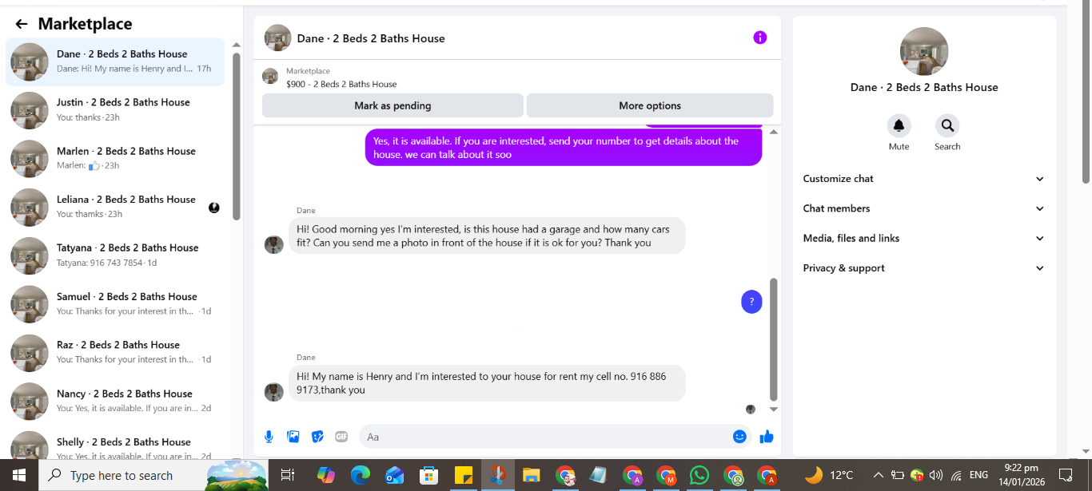Click the Marketplace back arrow
This screenshot has width=1092, height=491.
[x=22, y=24]
